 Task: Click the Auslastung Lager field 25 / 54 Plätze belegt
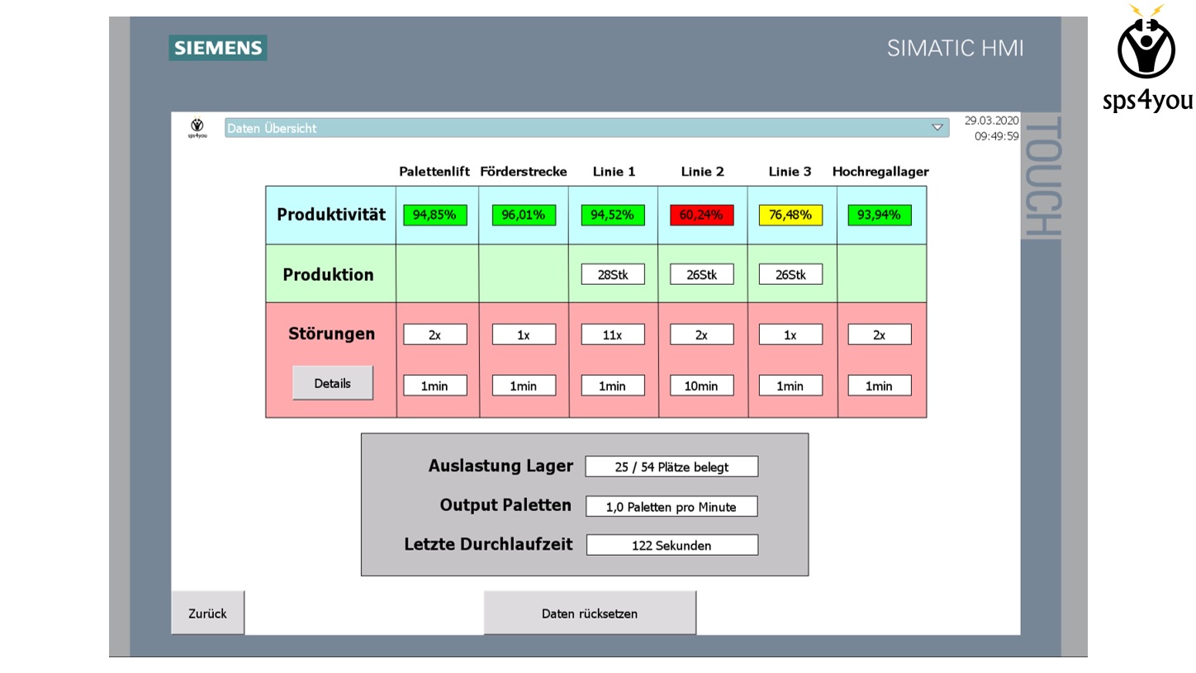[672, 467]
